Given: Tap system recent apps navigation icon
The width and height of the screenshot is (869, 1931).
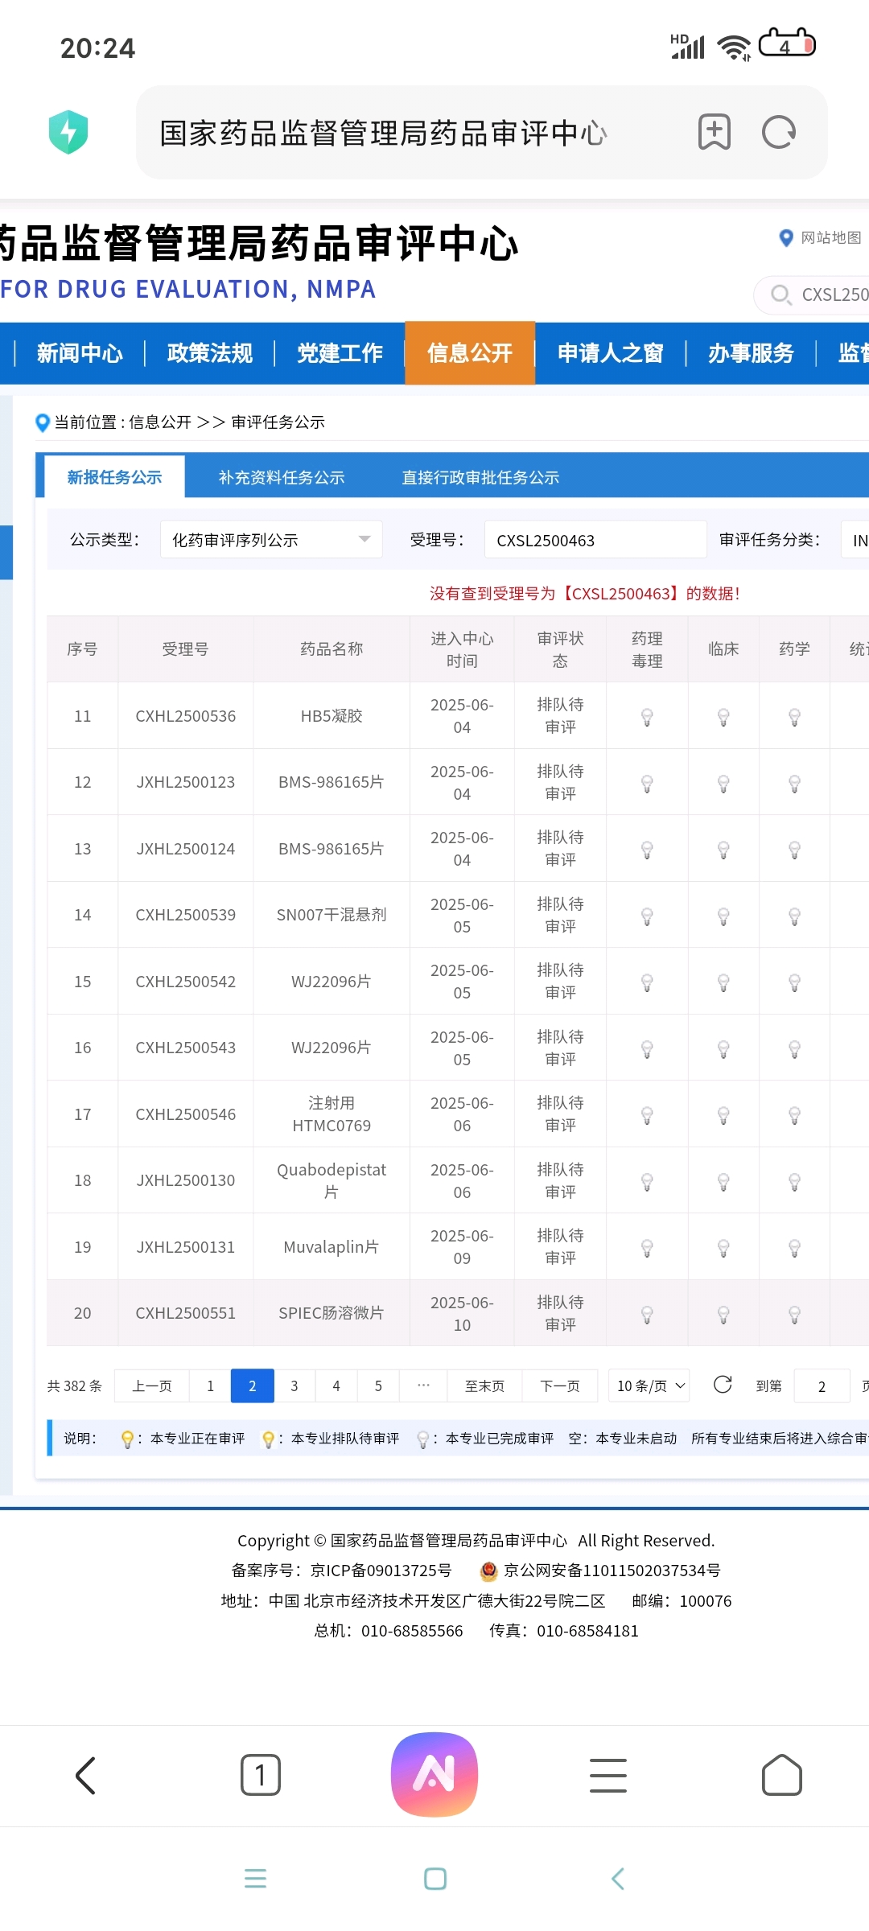Looking at the screenshot, I should 255,1878.
